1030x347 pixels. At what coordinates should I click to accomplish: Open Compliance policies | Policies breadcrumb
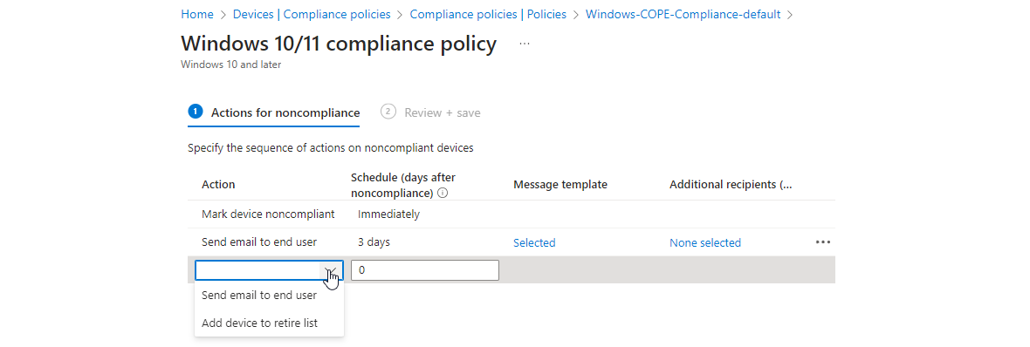coord(488,14)
